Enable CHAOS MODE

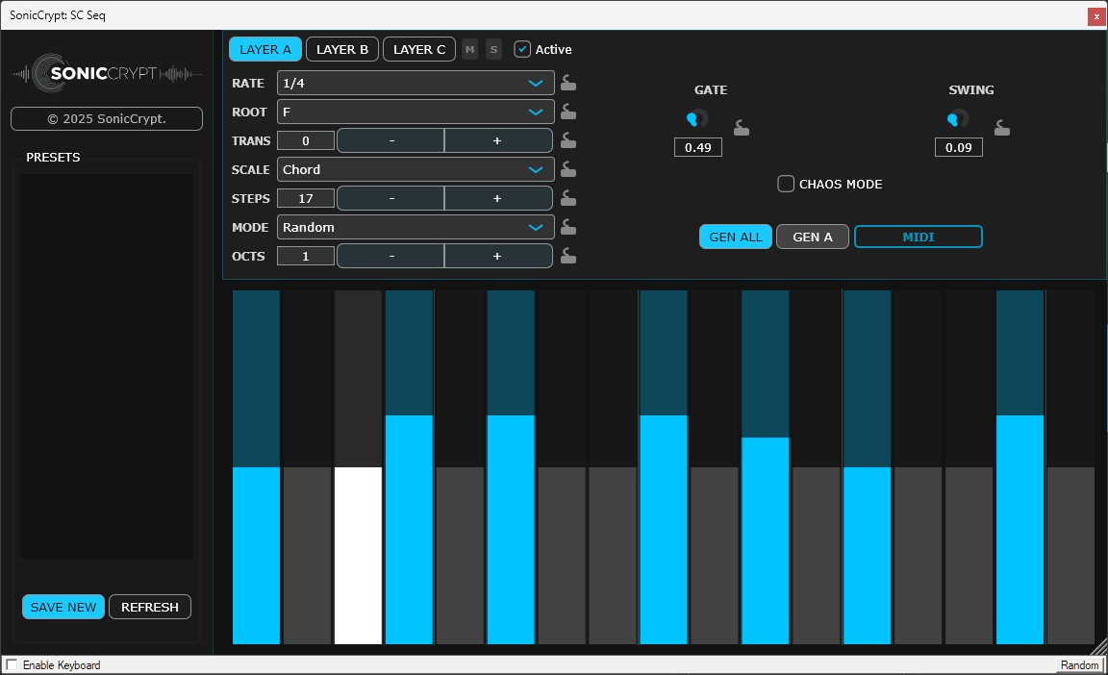tap(785, 184)
